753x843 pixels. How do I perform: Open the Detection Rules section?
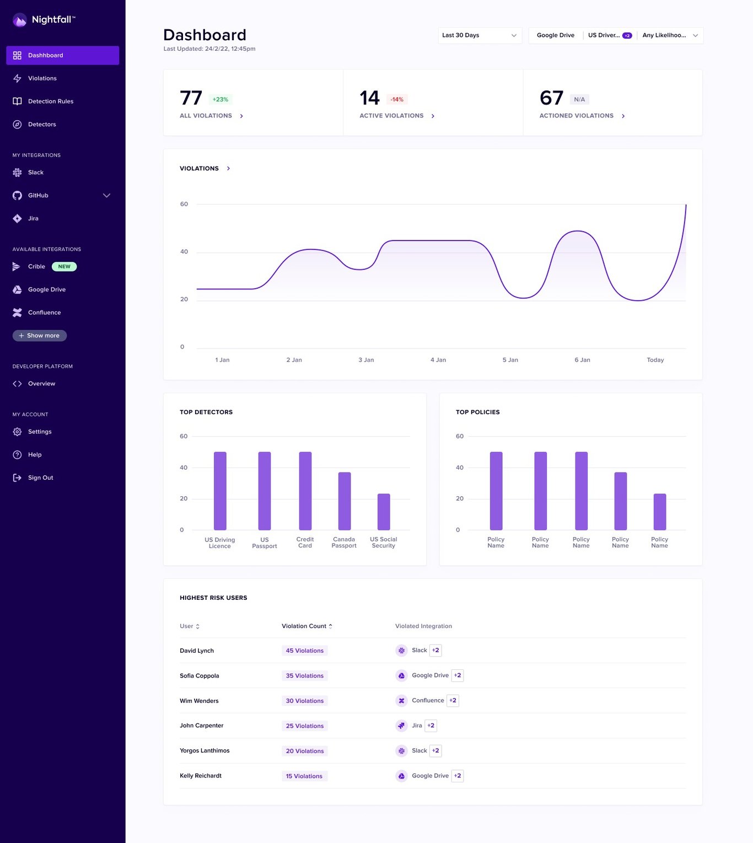(x=51, y=101)
